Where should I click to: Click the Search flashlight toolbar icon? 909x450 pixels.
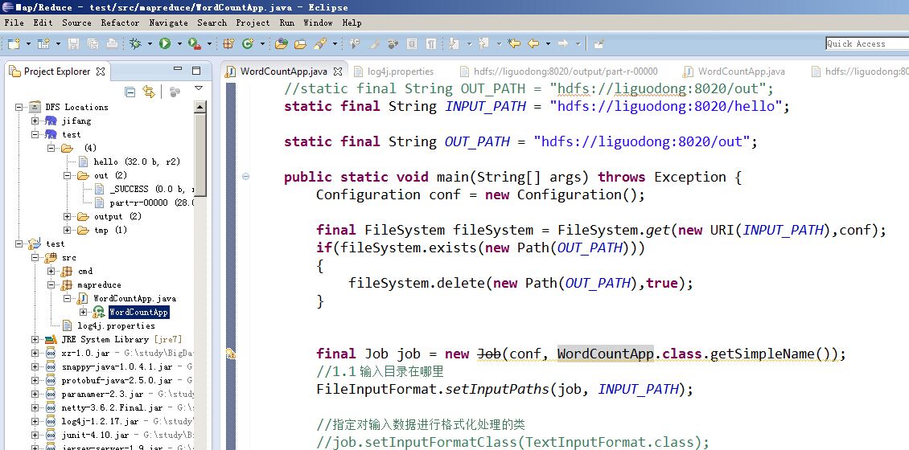pyautogui.click(x=319, y=43)
